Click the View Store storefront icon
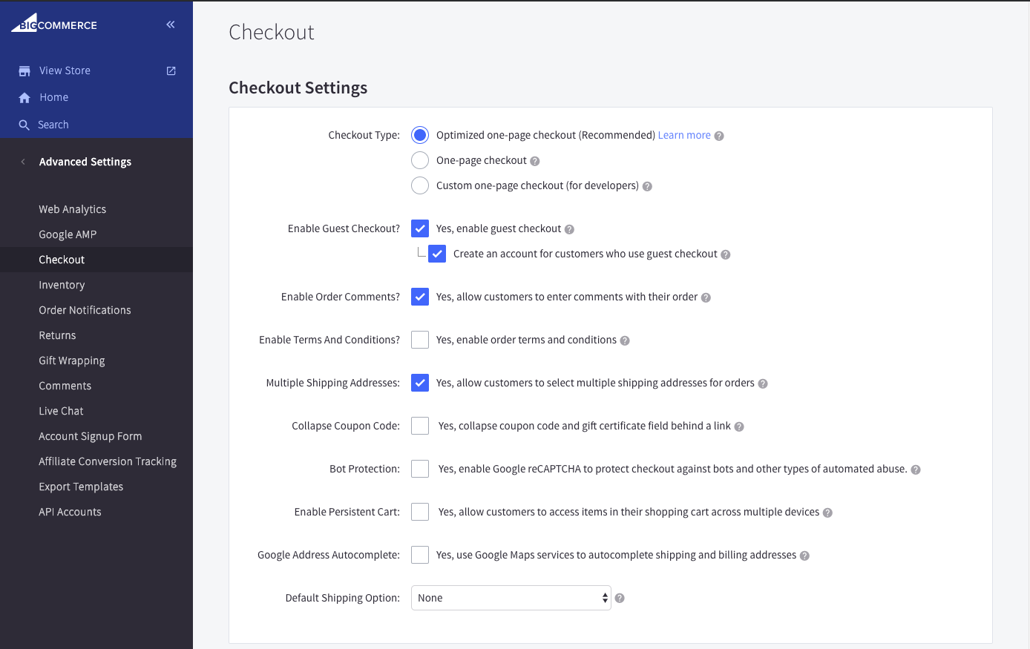1030x649 pixels. (x=24, y=71)
